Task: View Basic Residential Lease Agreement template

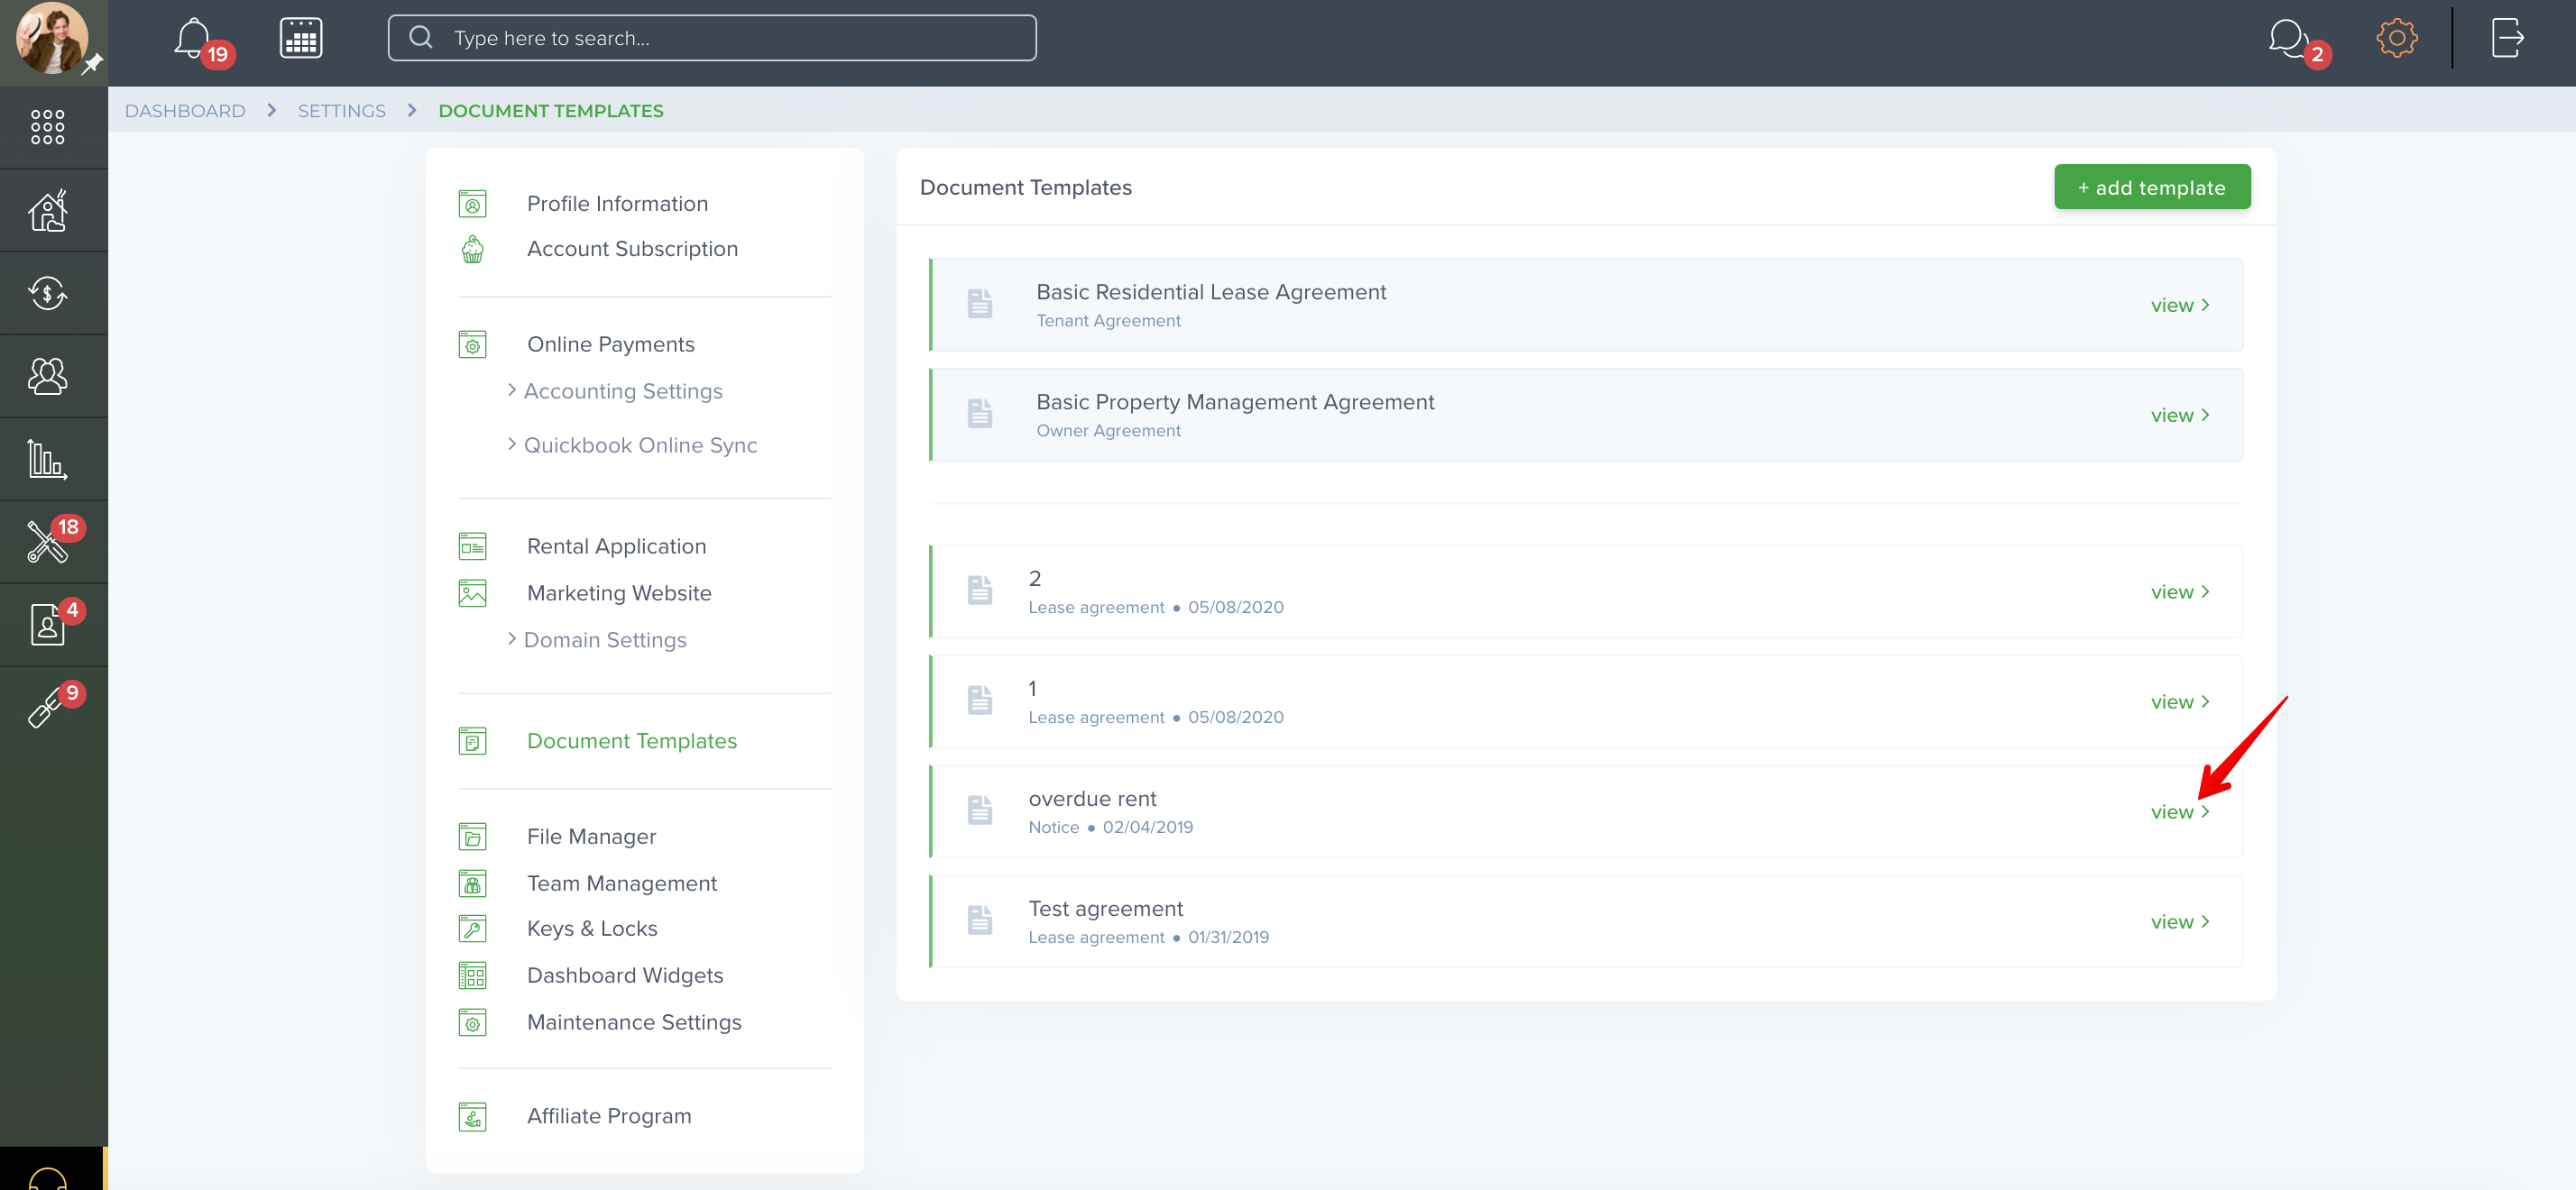Action: pyautogui.click(x=2179, y=306)
